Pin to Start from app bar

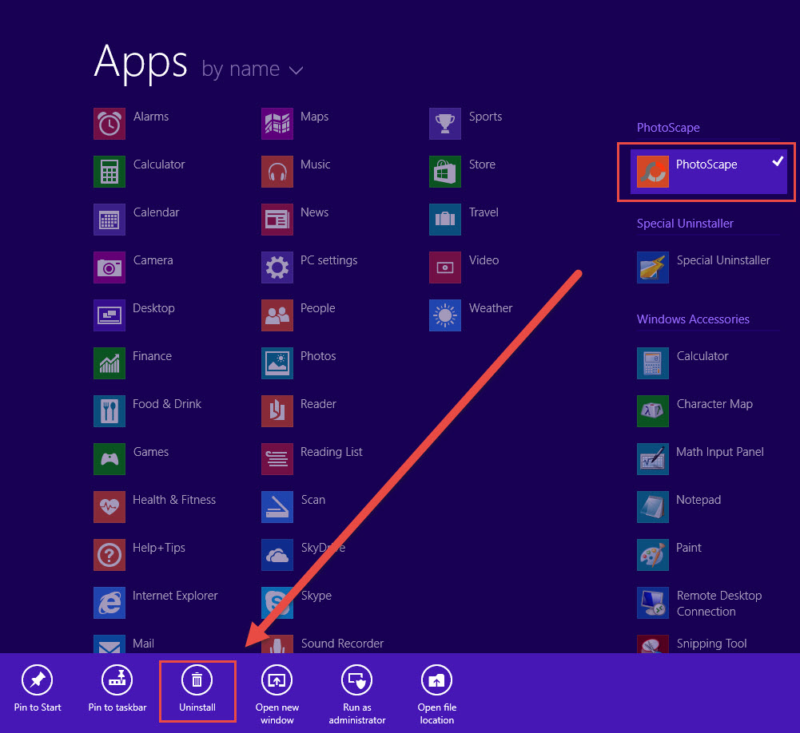click(38, 687)
